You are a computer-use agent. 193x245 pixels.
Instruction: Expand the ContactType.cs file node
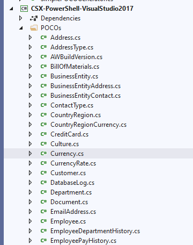(x=30, y=105)
